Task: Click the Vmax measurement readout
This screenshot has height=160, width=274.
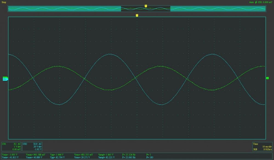Action: pyautogui.click(x=36, y=156)
